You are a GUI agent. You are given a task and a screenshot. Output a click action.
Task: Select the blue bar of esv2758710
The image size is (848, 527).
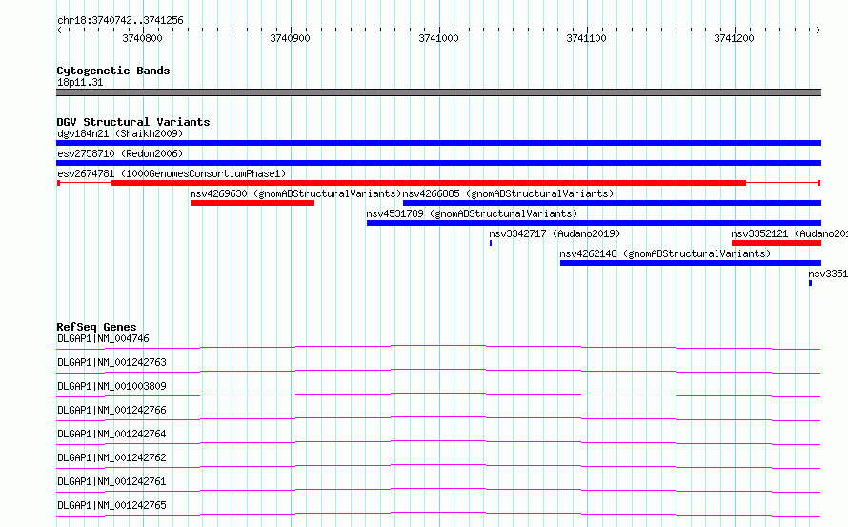[438, 163]
